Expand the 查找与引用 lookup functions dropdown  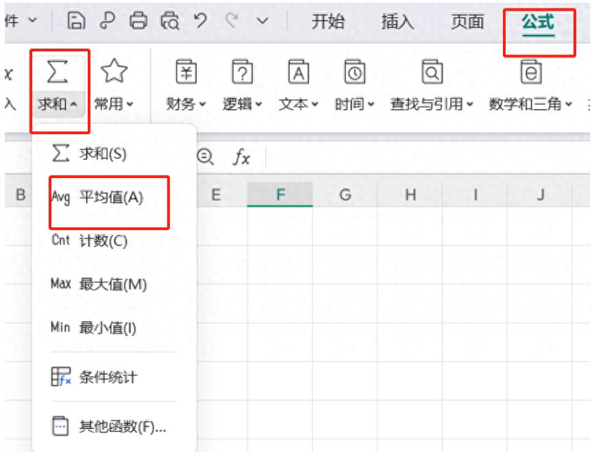pyautogui.click(x=432, y=104)
